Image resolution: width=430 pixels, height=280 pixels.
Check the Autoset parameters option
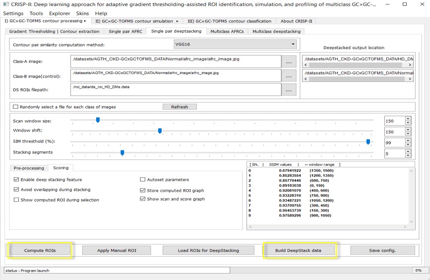(143, 180)
